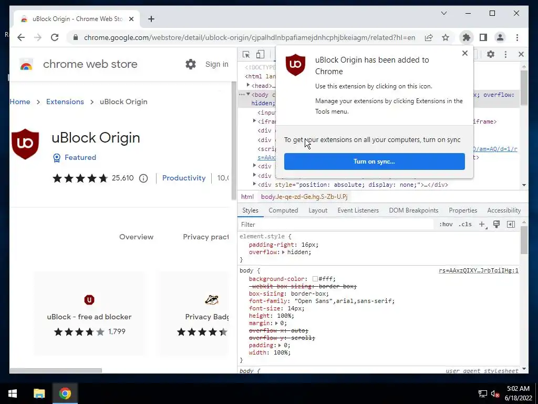
Task: Switch to the Styles tab
Action: coord(250,210)
